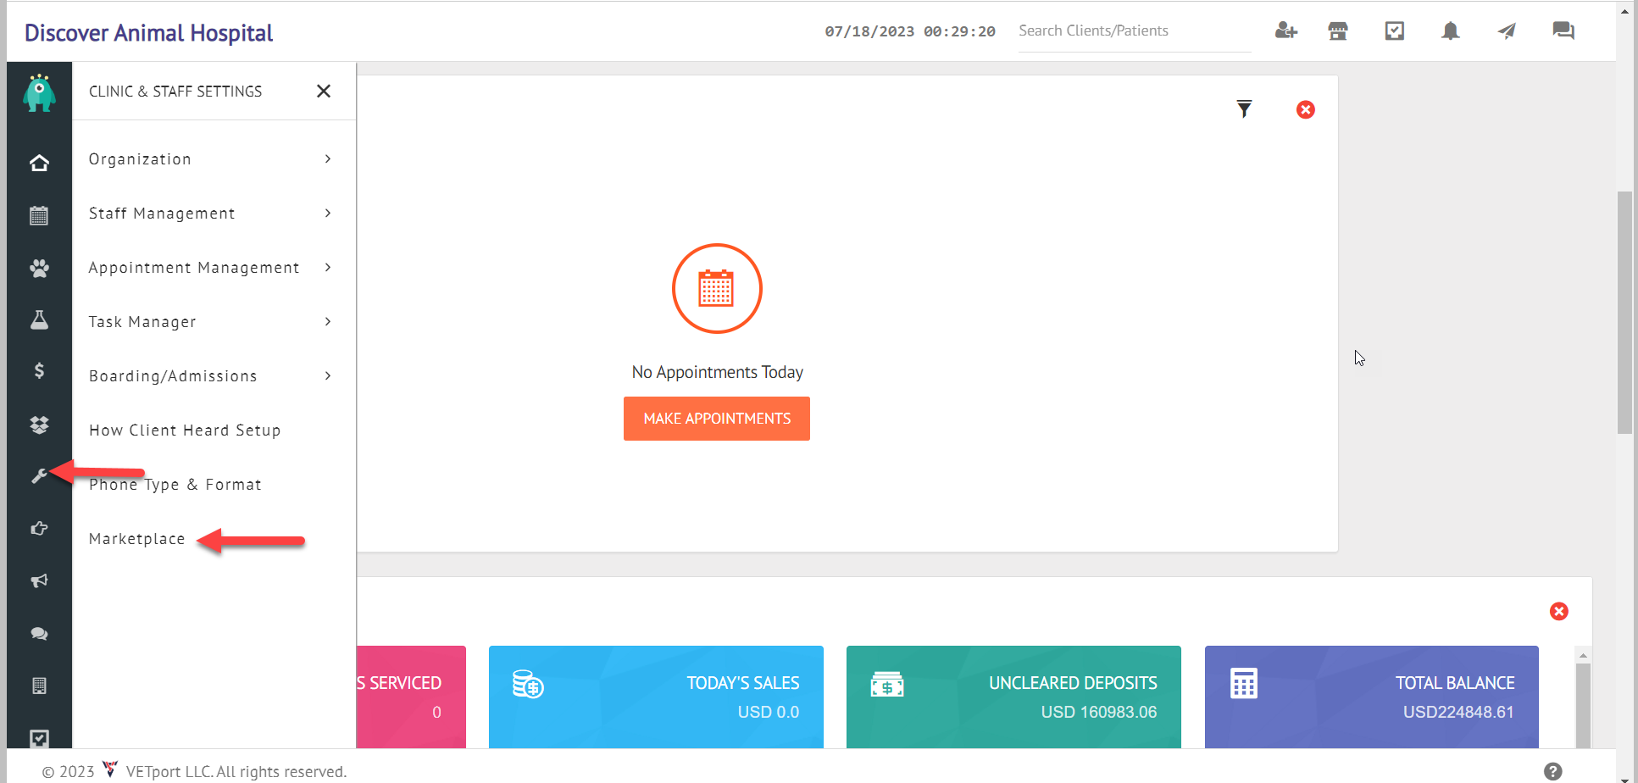Click the Search Clients/Patients field

[x=1135, y=31]
